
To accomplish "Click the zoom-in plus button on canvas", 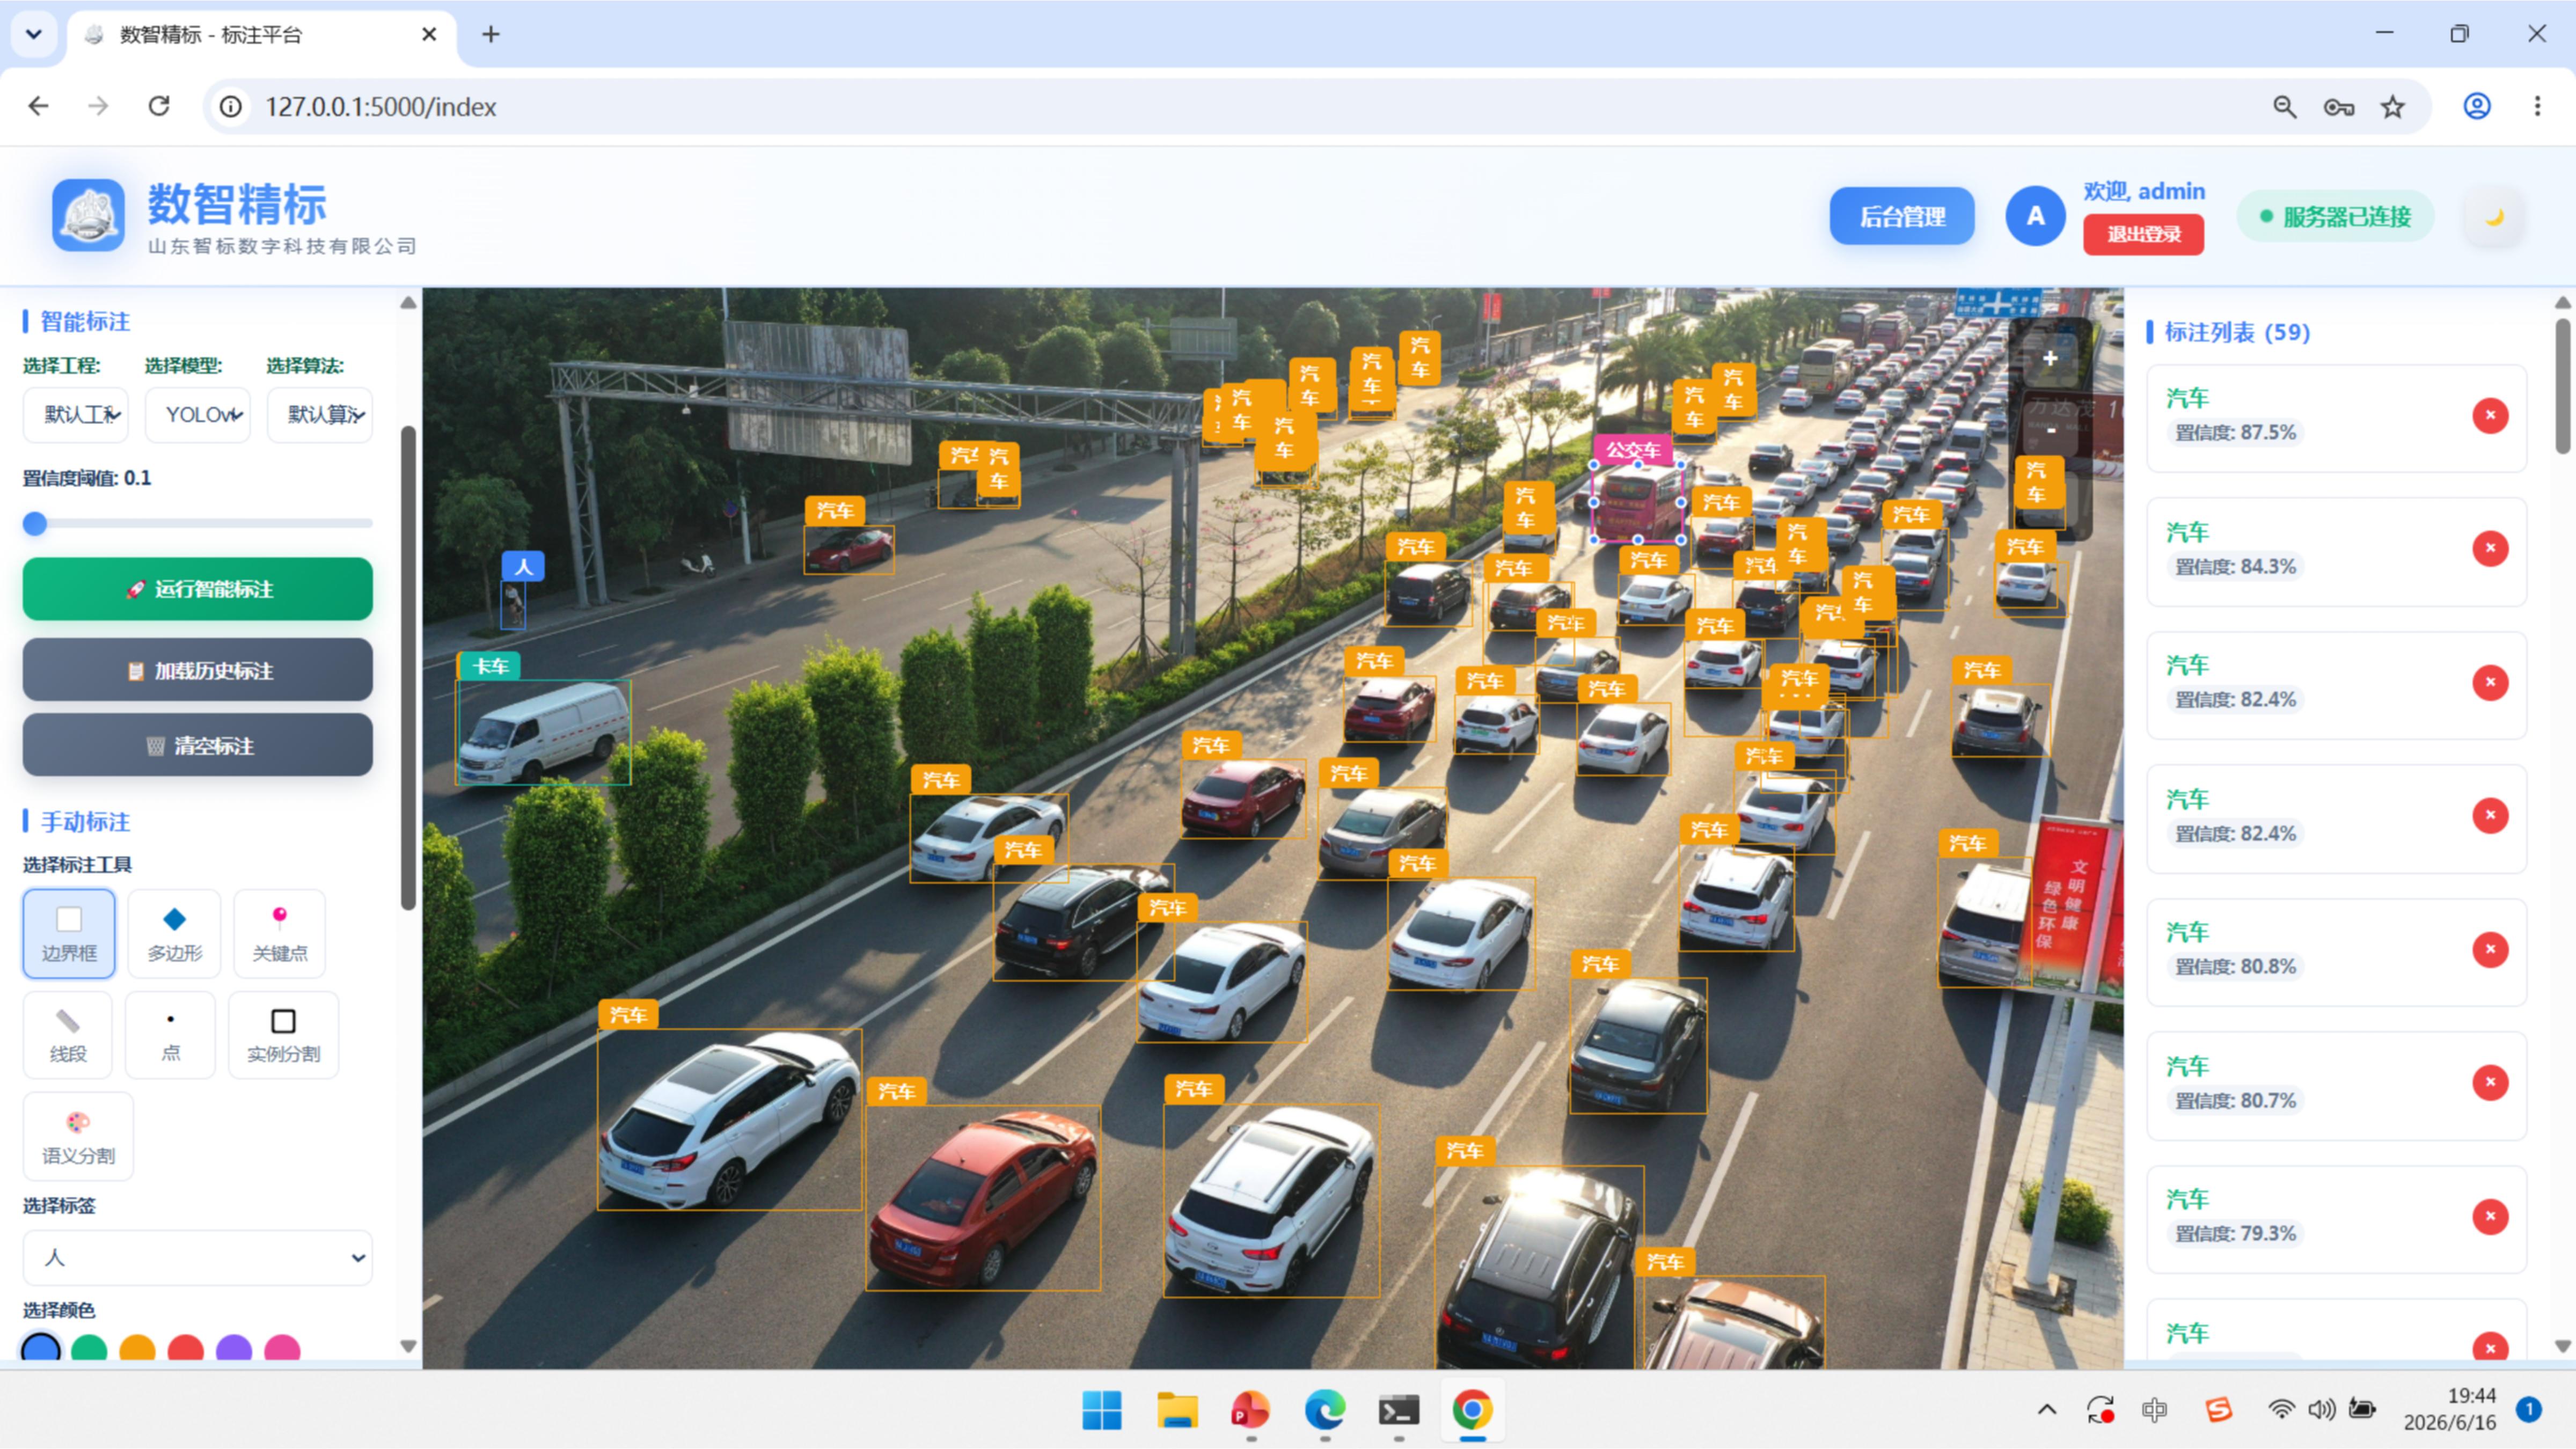I will point(2050,358).
